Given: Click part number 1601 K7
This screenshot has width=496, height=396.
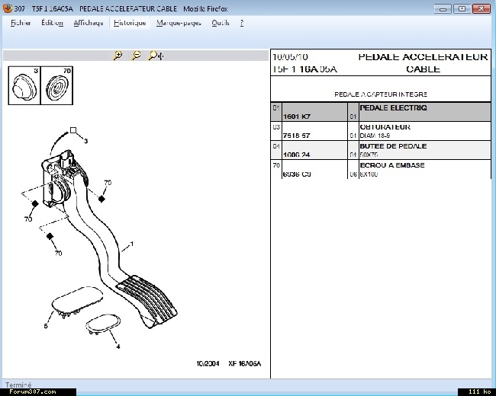Looking at the screenshot, I should pyautogui.click(x=297, y=117).
